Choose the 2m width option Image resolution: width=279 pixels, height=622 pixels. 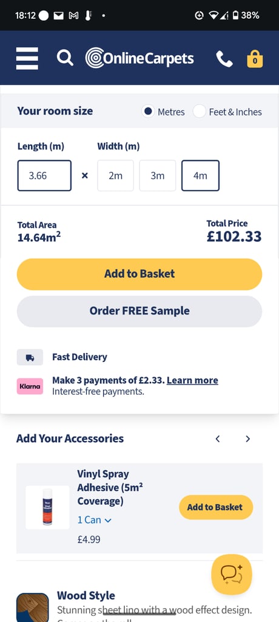pyautogui.click(x=116, y=176)
